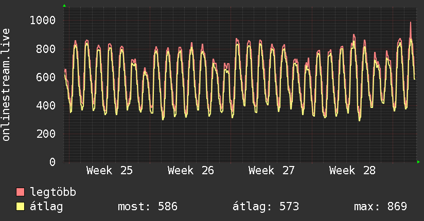
Task: Click the átlag: 573 statistic
Action: tap(266, 207)
